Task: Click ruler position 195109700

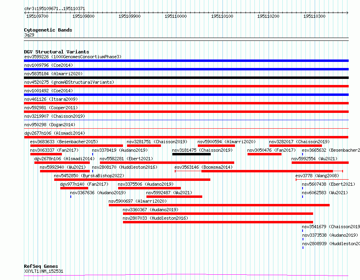Action: click(x=38, y=16)
